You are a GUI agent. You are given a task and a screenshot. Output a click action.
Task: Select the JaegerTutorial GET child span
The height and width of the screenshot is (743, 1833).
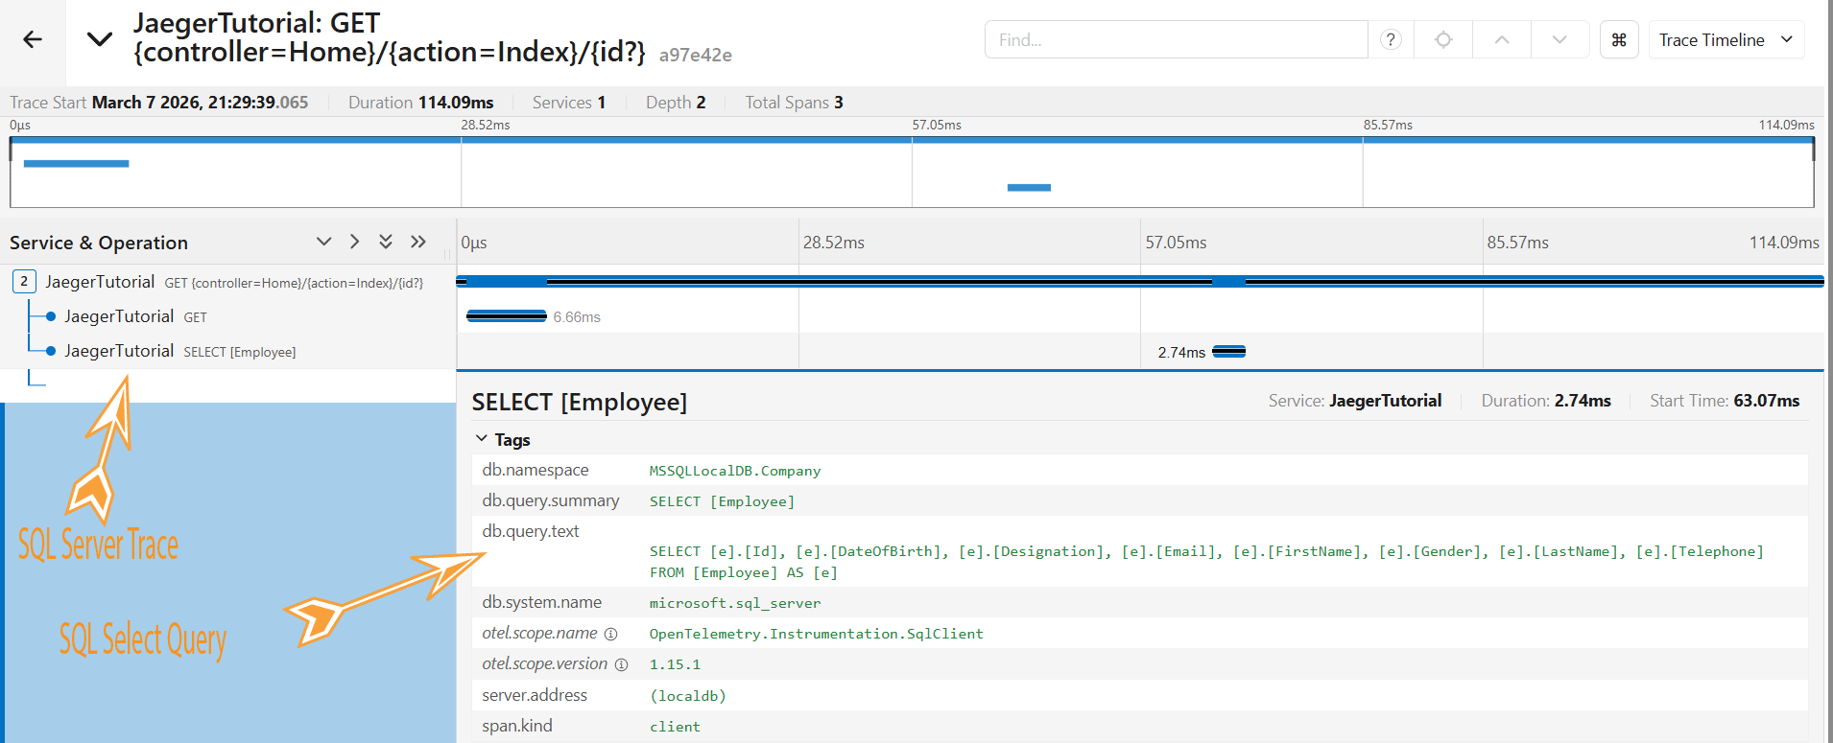135,316
